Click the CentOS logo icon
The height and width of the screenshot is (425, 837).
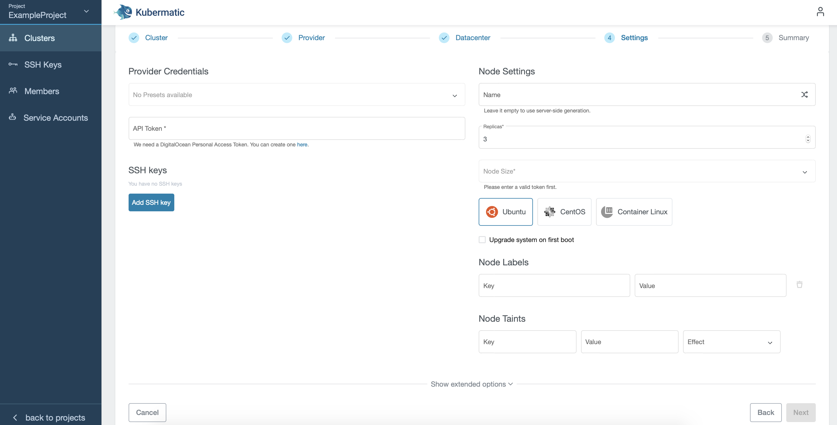pyautogui.click(x=550, y=212)
